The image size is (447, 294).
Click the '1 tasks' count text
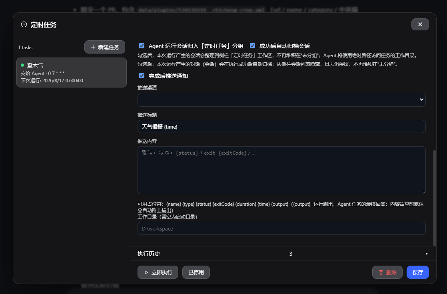coord(25,48)
